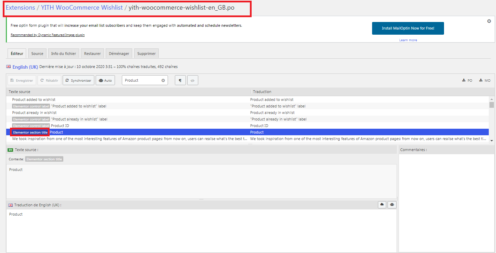Click the UK flag icon beside English (UK)
The height and width of the screenshot is (253, 496).
(9, 67)
